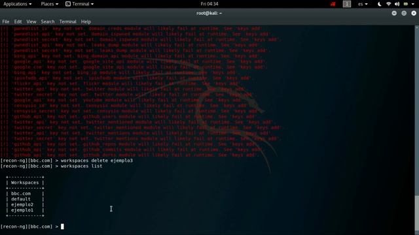Click the volume speaker icon

(397, 4)
